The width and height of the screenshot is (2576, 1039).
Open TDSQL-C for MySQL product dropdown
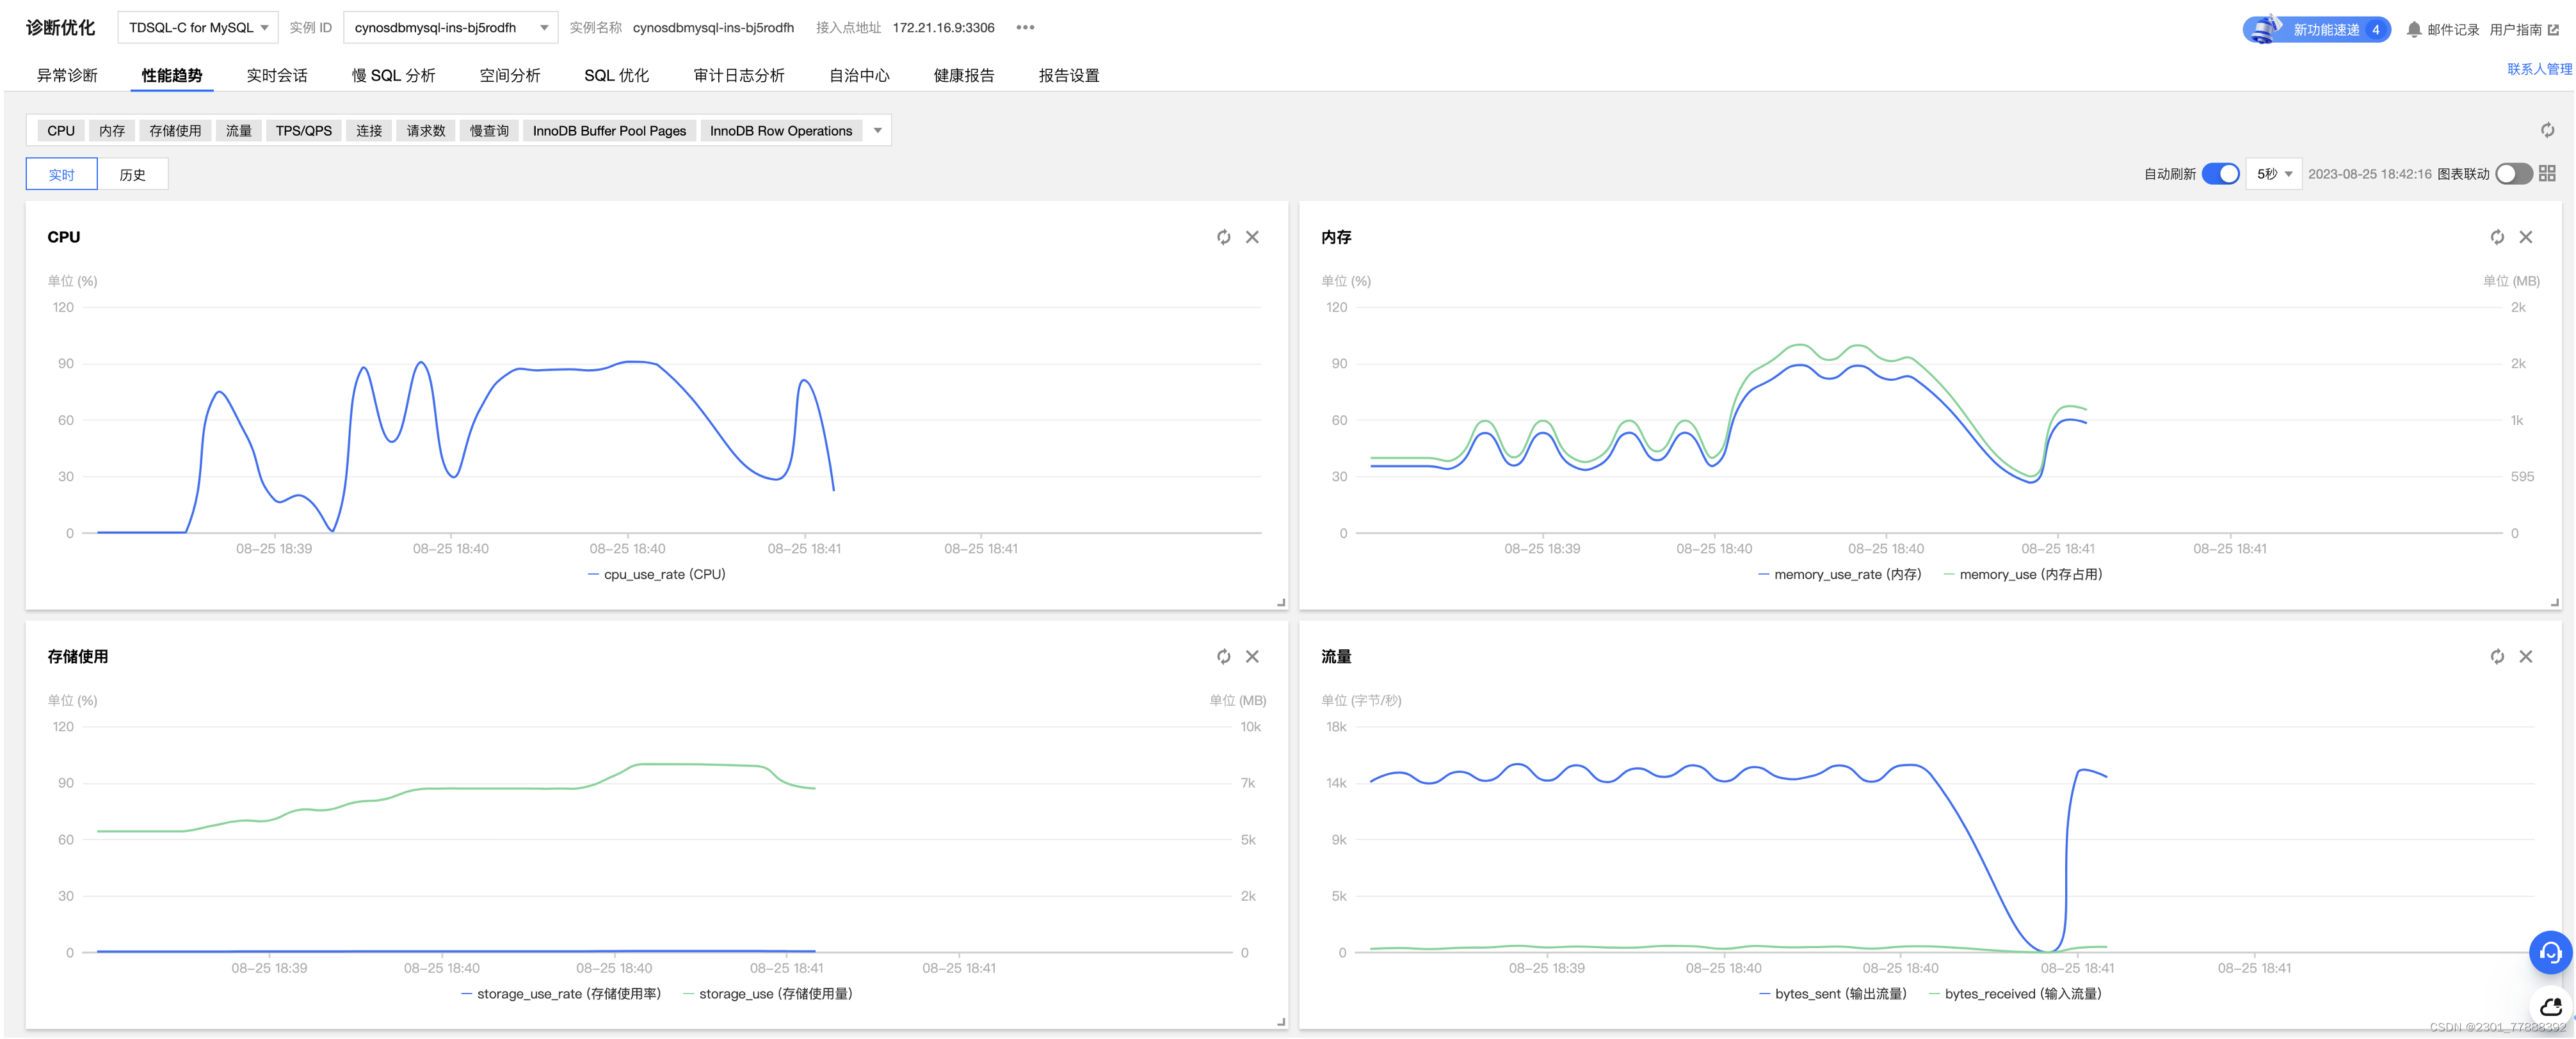pyautogui.click(x=198, y=28)
